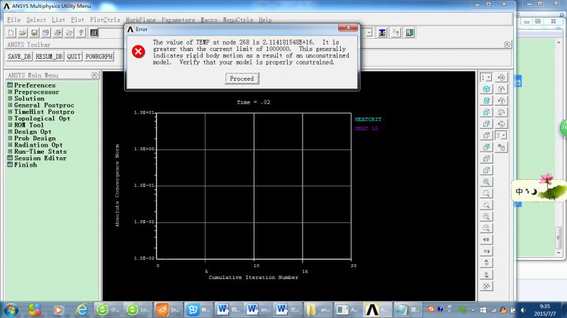567x318 pixels.
Task: Expand the Design Opt tree node
Action: tap(10, 132)
